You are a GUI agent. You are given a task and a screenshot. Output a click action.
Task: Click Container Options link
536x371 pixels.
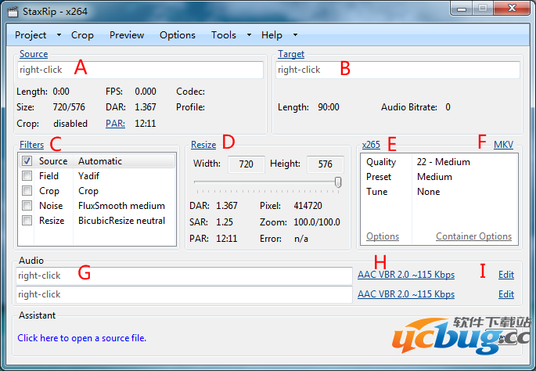click(473, 236)
